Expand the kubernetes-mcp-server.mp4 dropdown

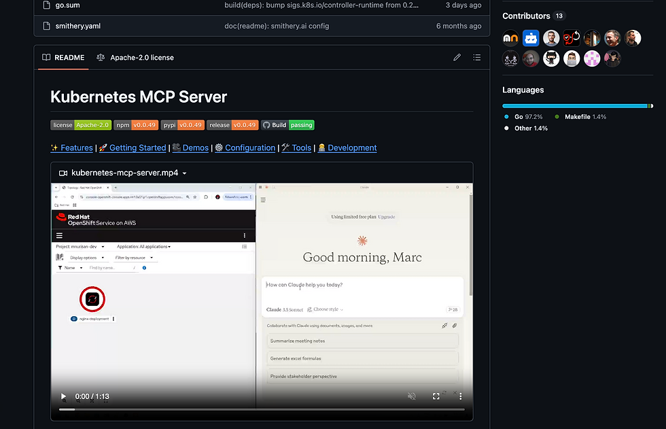184,173
